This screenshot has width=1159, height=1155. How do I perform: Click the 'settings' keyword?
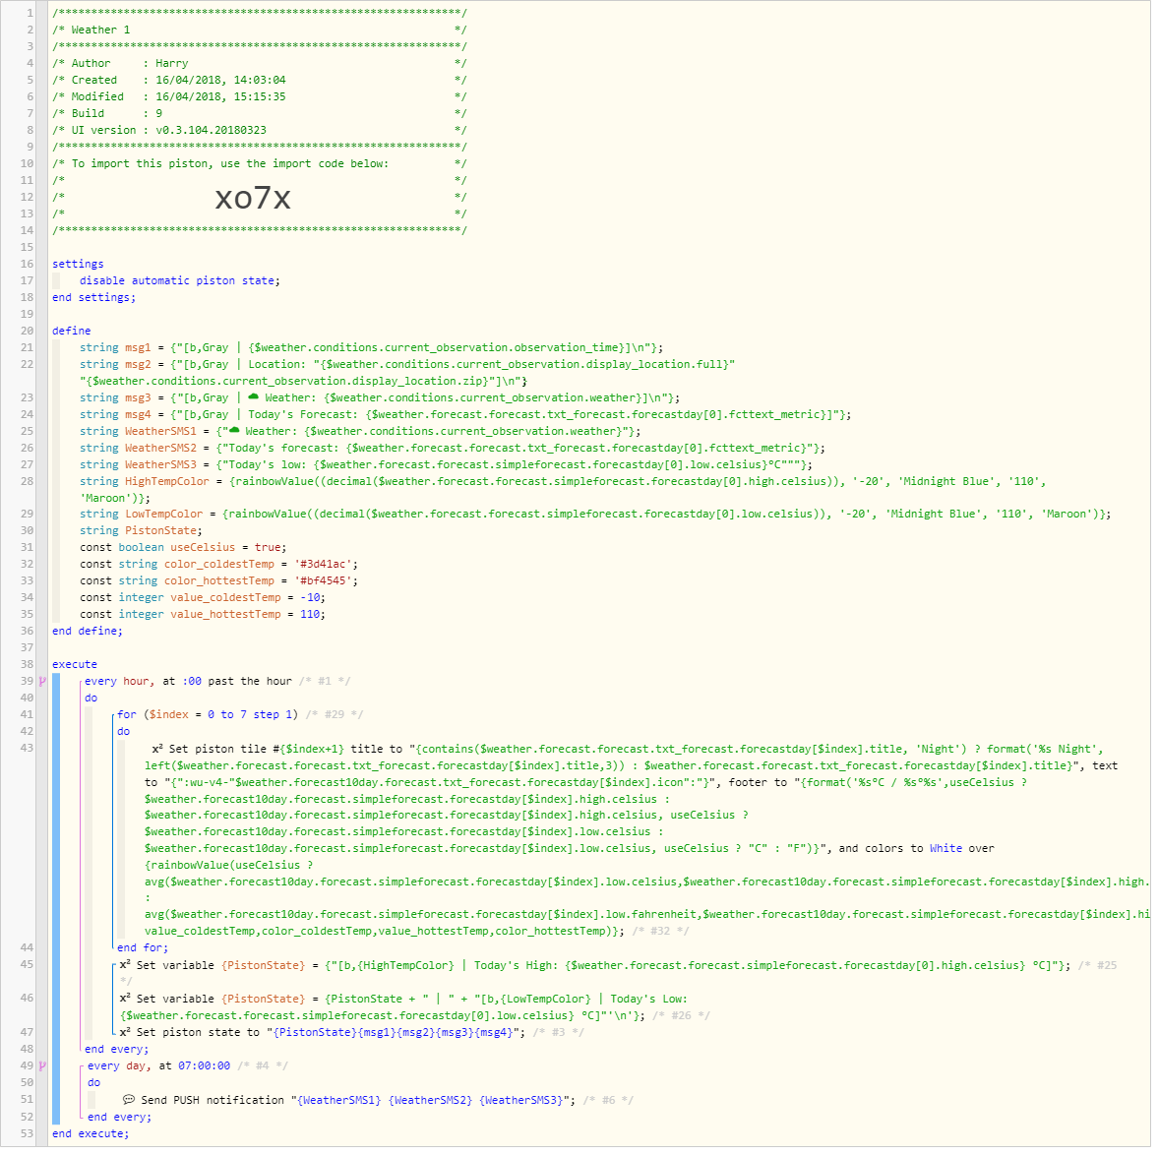[x=78, y=266]
